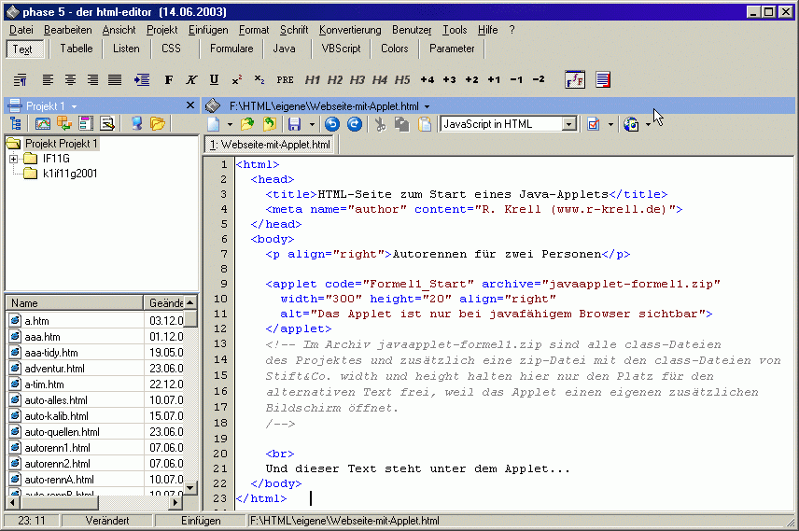Insert superscript using the x² icon
Viewport: 799px width, 531px height.
(x=237, y=80)
